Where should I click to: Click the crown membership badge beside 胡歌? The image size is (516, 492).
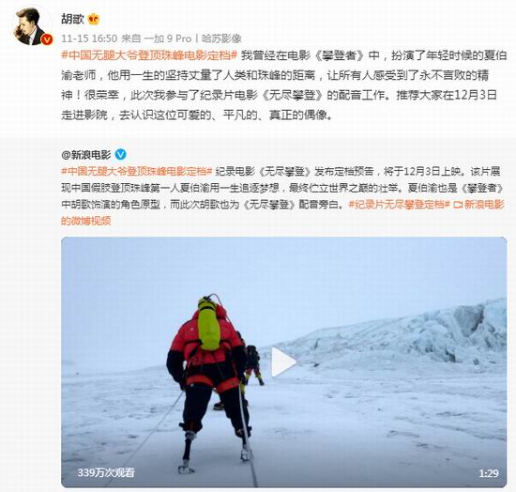point(94,19)
